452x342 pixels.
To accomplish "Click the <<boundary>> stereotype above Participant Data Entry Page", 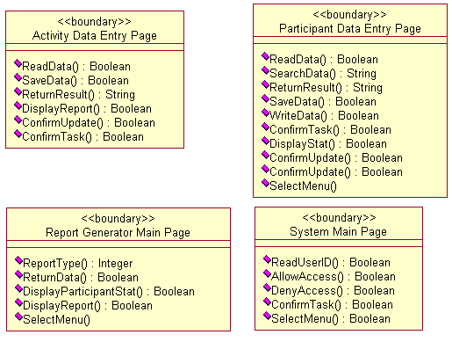I will [x=350, y=15].
